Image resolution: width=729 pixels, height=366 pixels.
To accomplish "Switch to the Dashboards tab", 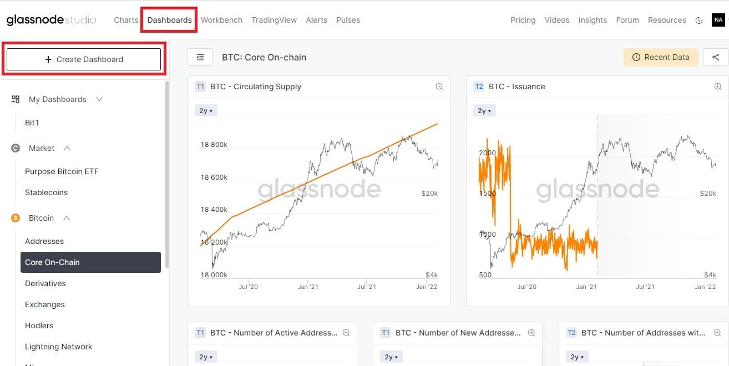I will pyautogui.click(x=169, y=20).
